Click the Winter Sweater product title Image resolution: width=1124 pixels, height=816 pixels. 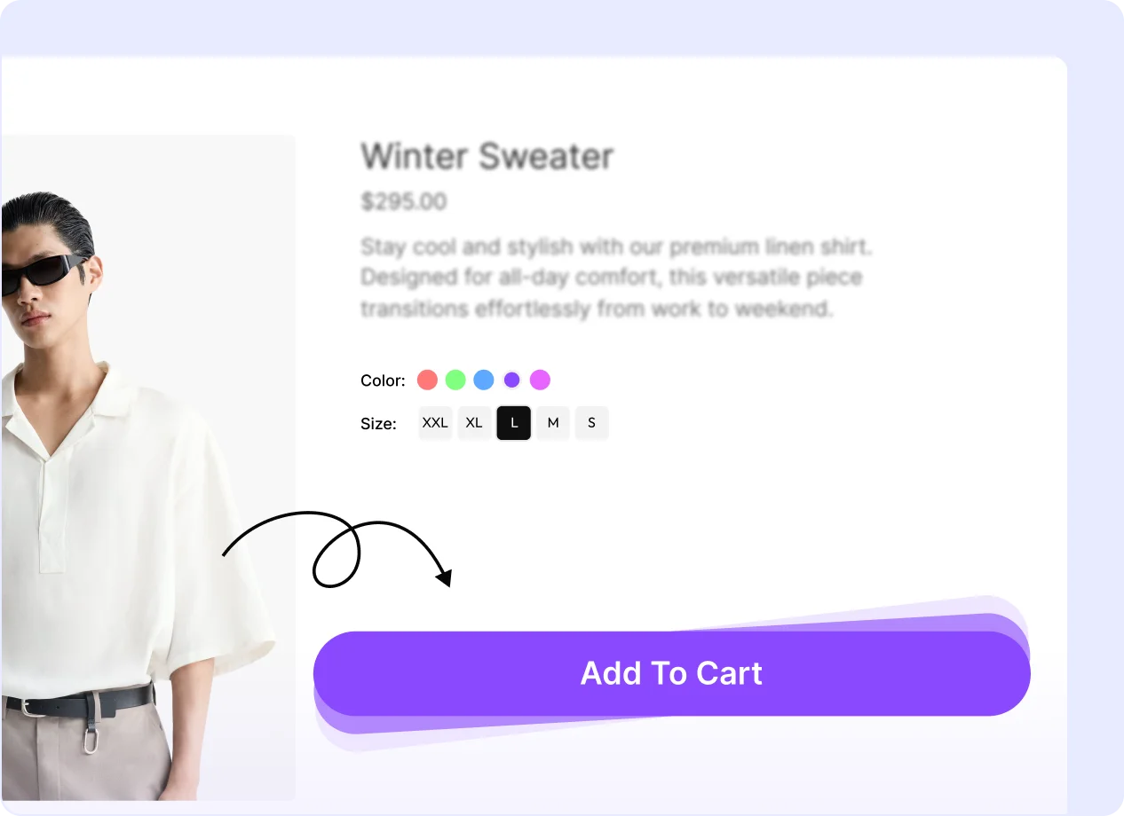(487, 156)
